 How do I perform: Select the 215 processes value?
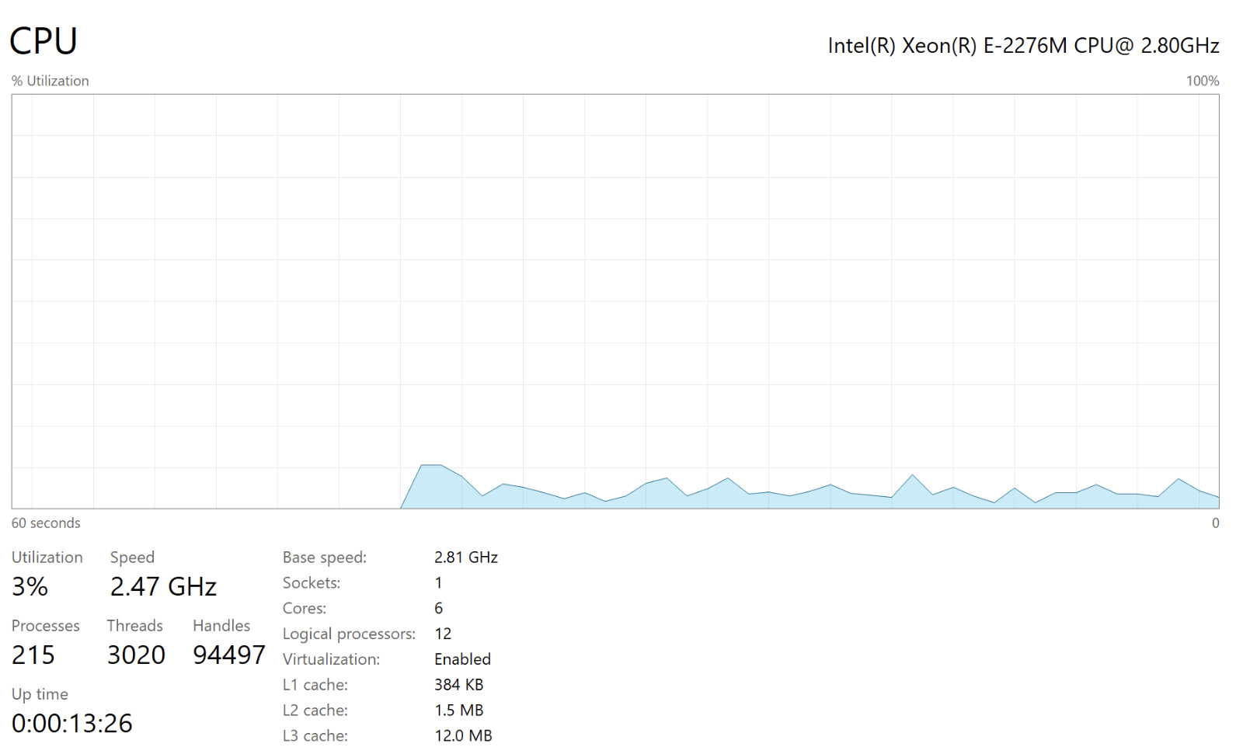[x=33, y=655]
